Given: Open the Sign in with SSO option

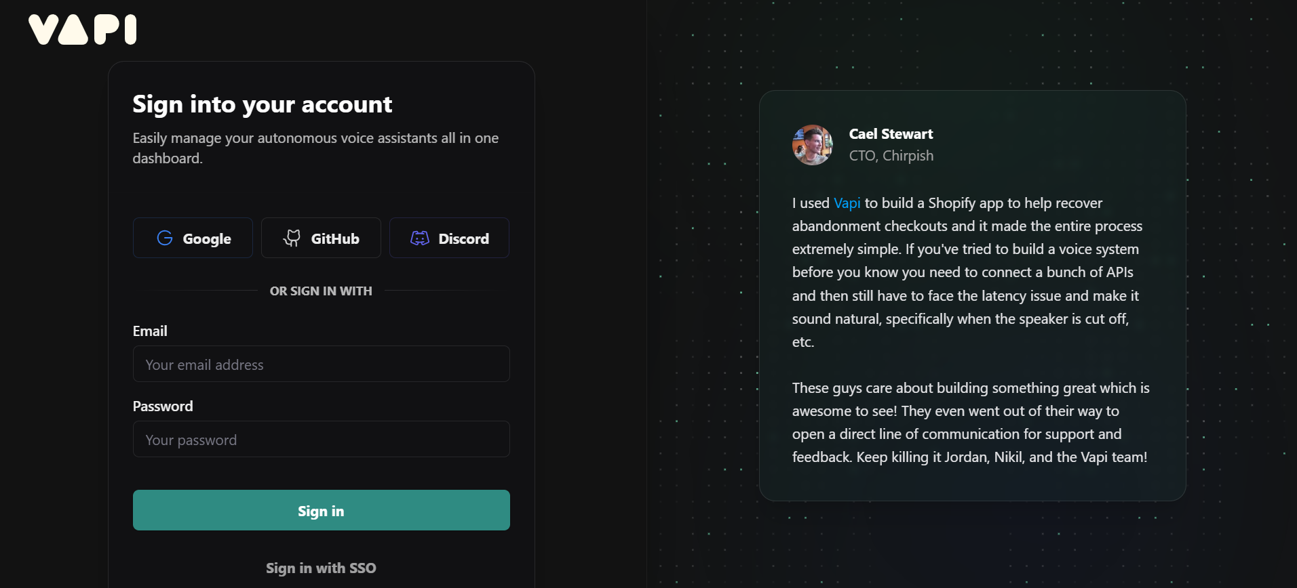Looking at the screenshot, I should pyautogui.click(x=321, y=568).
